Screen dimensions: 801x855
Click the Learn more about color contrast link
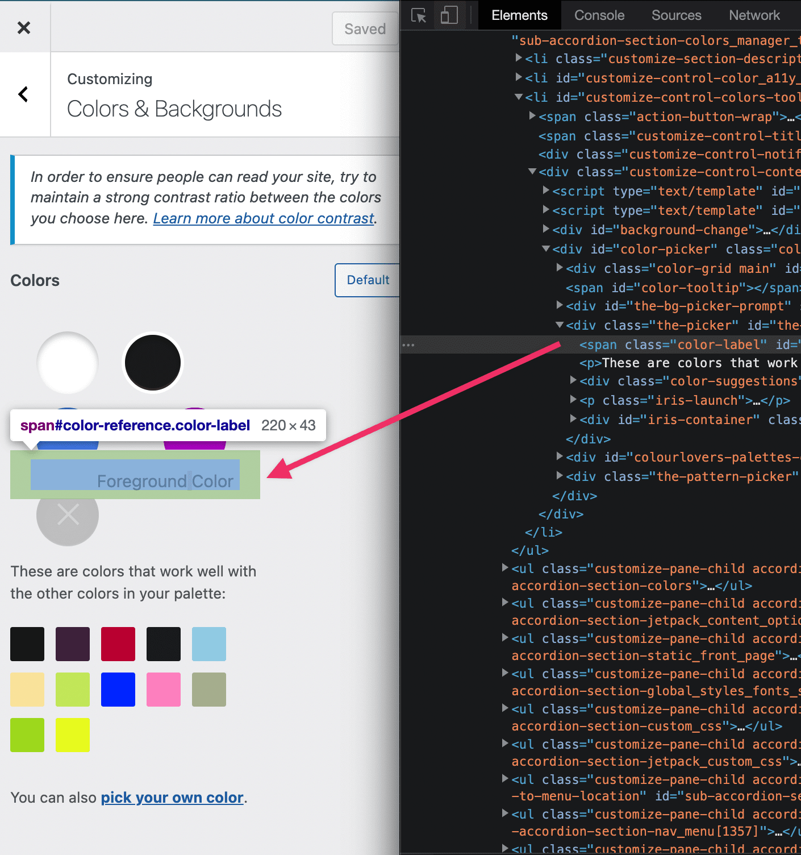pos(263,218)
